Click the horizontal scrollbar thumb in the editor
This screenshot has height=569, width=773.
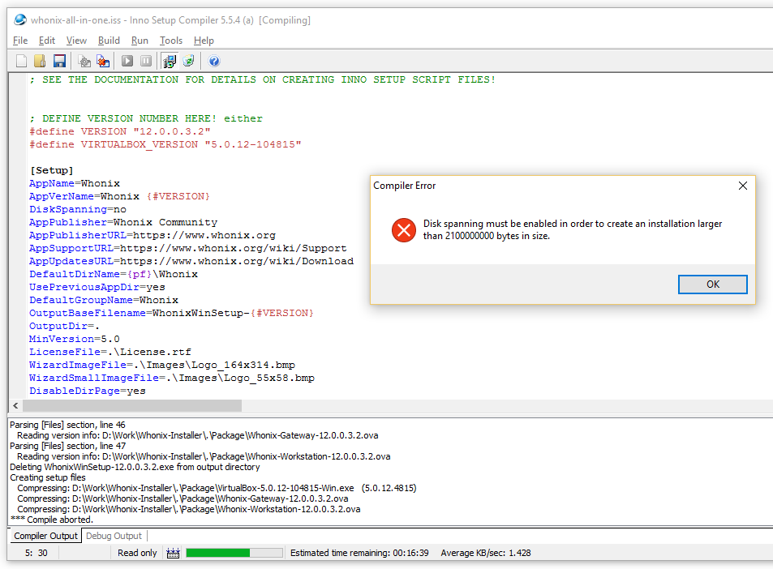click(x=132, y=405)
